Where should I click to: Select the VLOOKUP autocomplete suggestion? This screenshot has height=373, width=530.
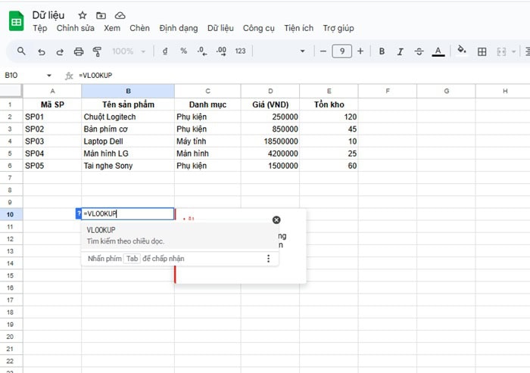[x=179, y=235]
